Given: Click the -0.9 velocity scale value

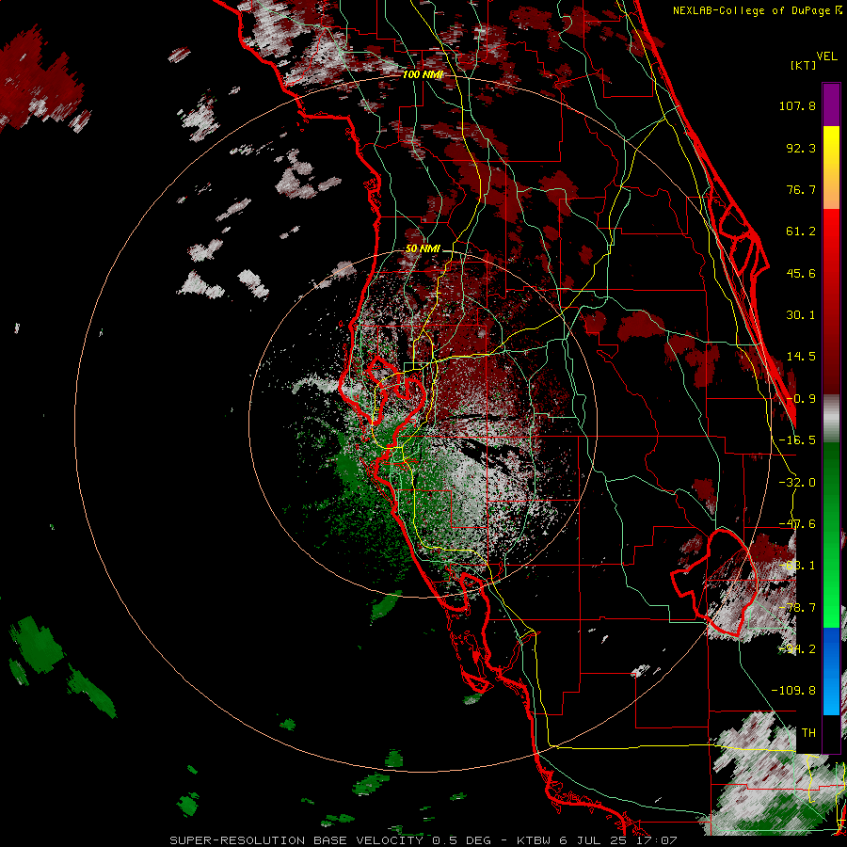Looking at the screenshot, I should tap(801, 399).
